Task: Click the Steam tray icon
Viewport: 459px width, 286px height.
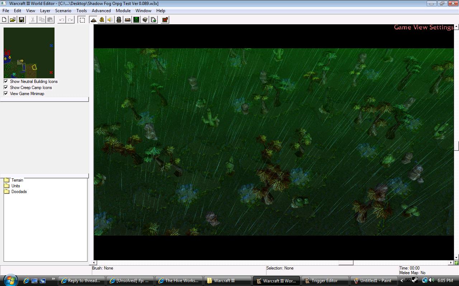Action: coord(415,280)
